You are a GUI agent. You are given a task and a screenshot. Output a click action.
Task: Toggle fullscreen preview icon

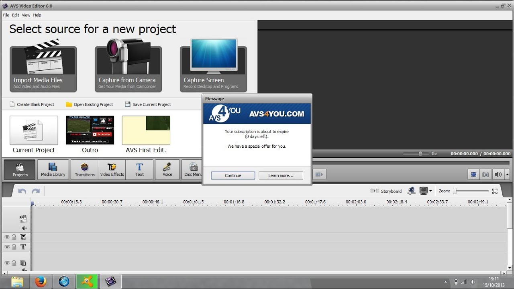(474, 175)
